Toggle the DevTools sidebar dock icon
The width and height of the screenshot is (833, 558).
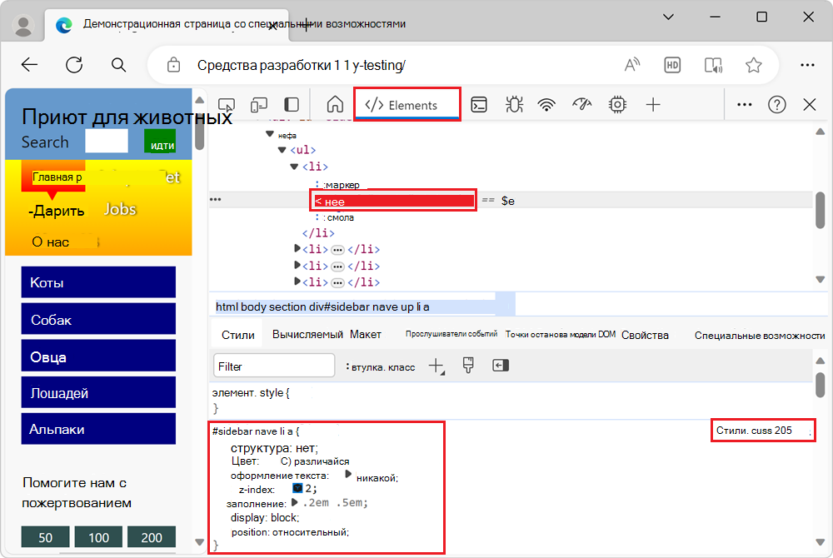(292, 105)
